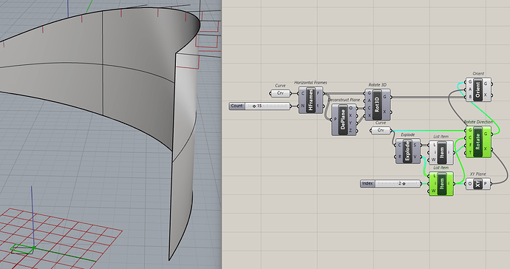The image size is (510, 269).
Task: Select the Crv parameter feeding HFrames
Action: point(280,93)
